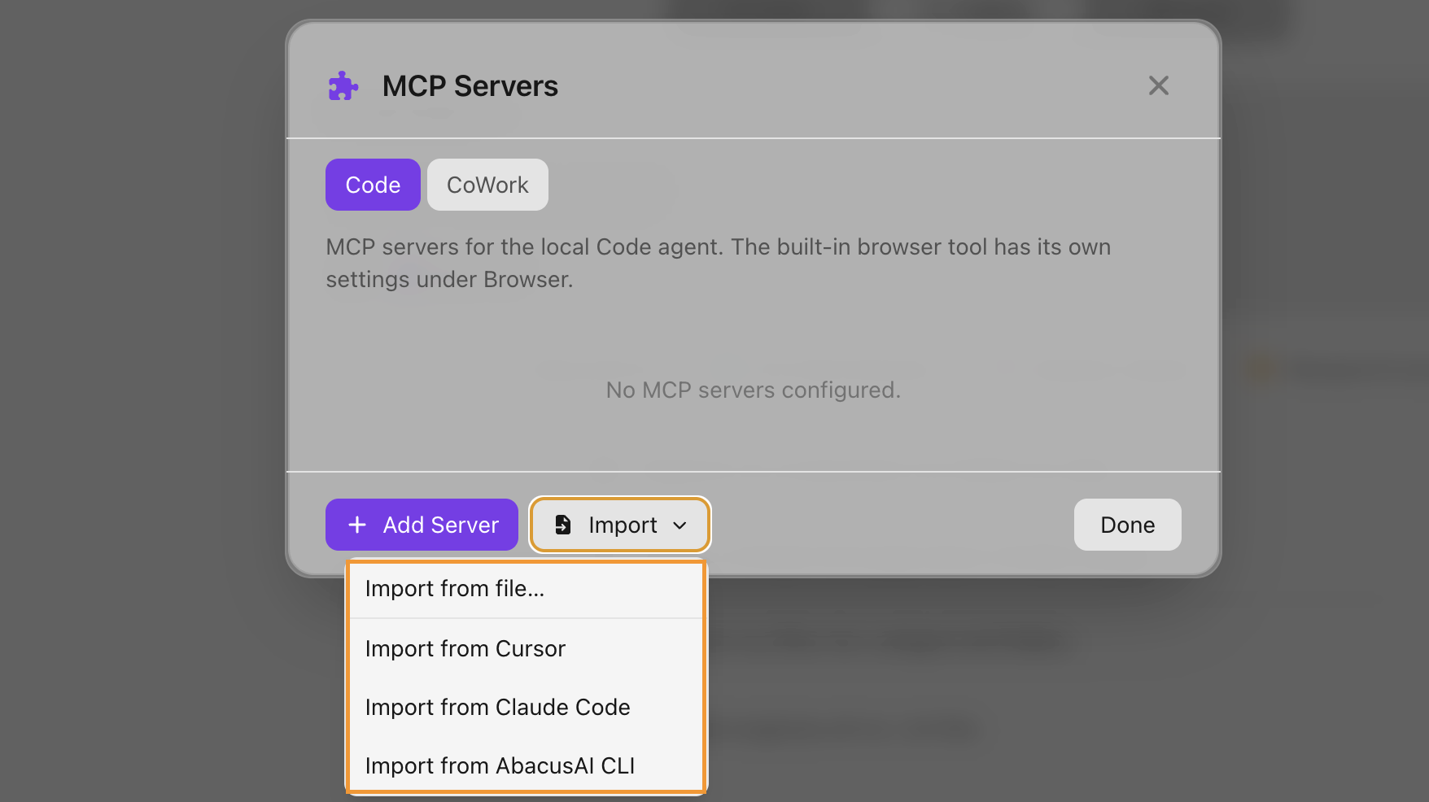The width and height of the screenshot is (1429, 802).
Task: Click the purple puzzle piece MCP icon
Action: [343, 86]
